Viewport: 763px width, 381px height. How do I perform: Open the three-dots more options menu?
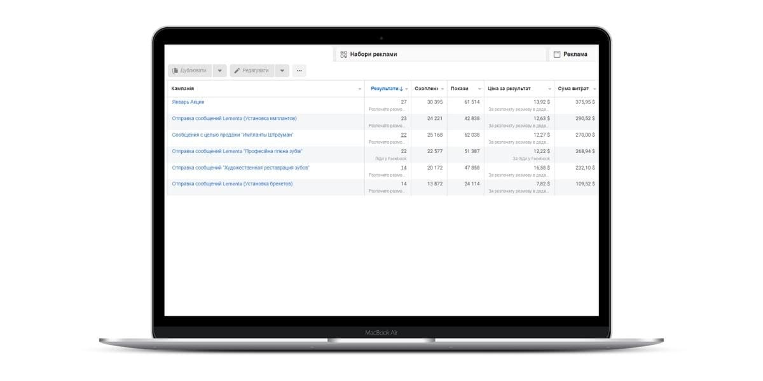299,70
